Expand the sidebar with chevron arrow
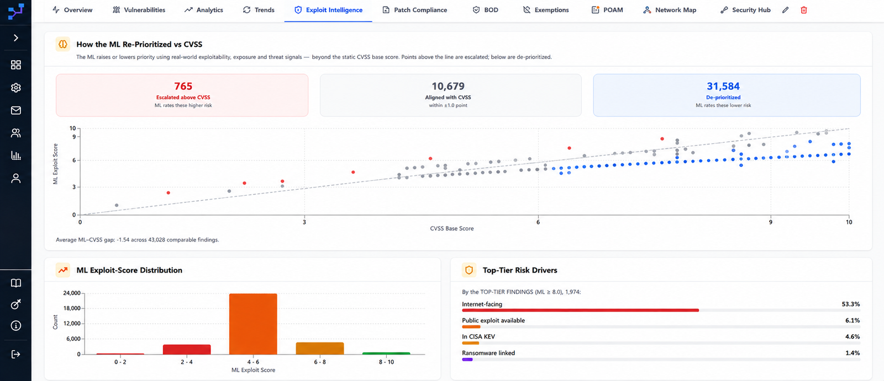Viewport: 884px width, 381px height. tap(16, 38)
